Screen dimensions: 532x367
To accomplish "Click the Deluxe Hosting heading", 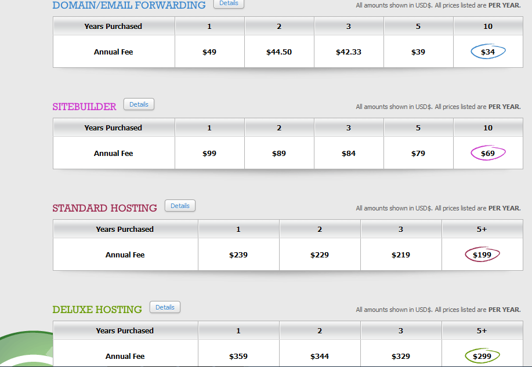I will [97, 310].
